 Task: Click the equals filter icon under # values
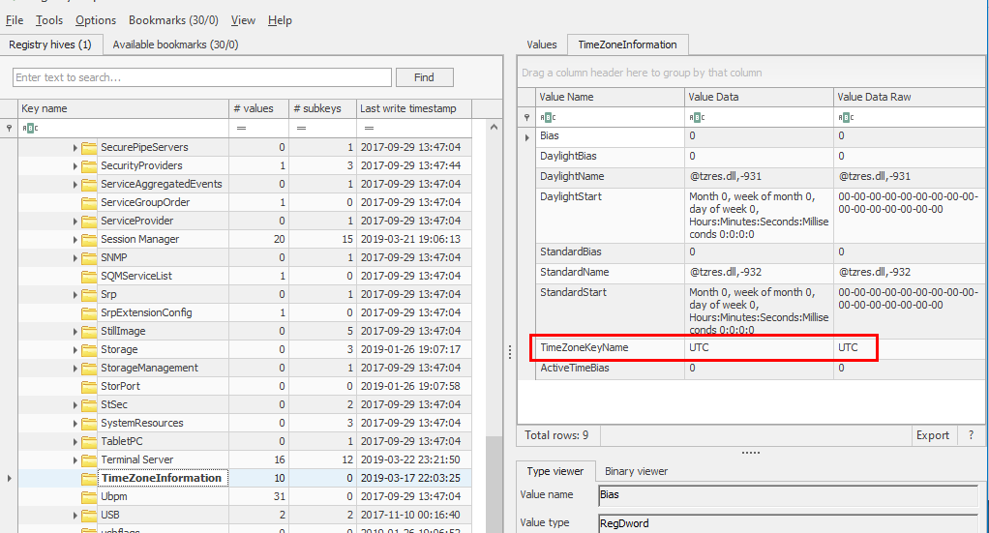point(241,128)
